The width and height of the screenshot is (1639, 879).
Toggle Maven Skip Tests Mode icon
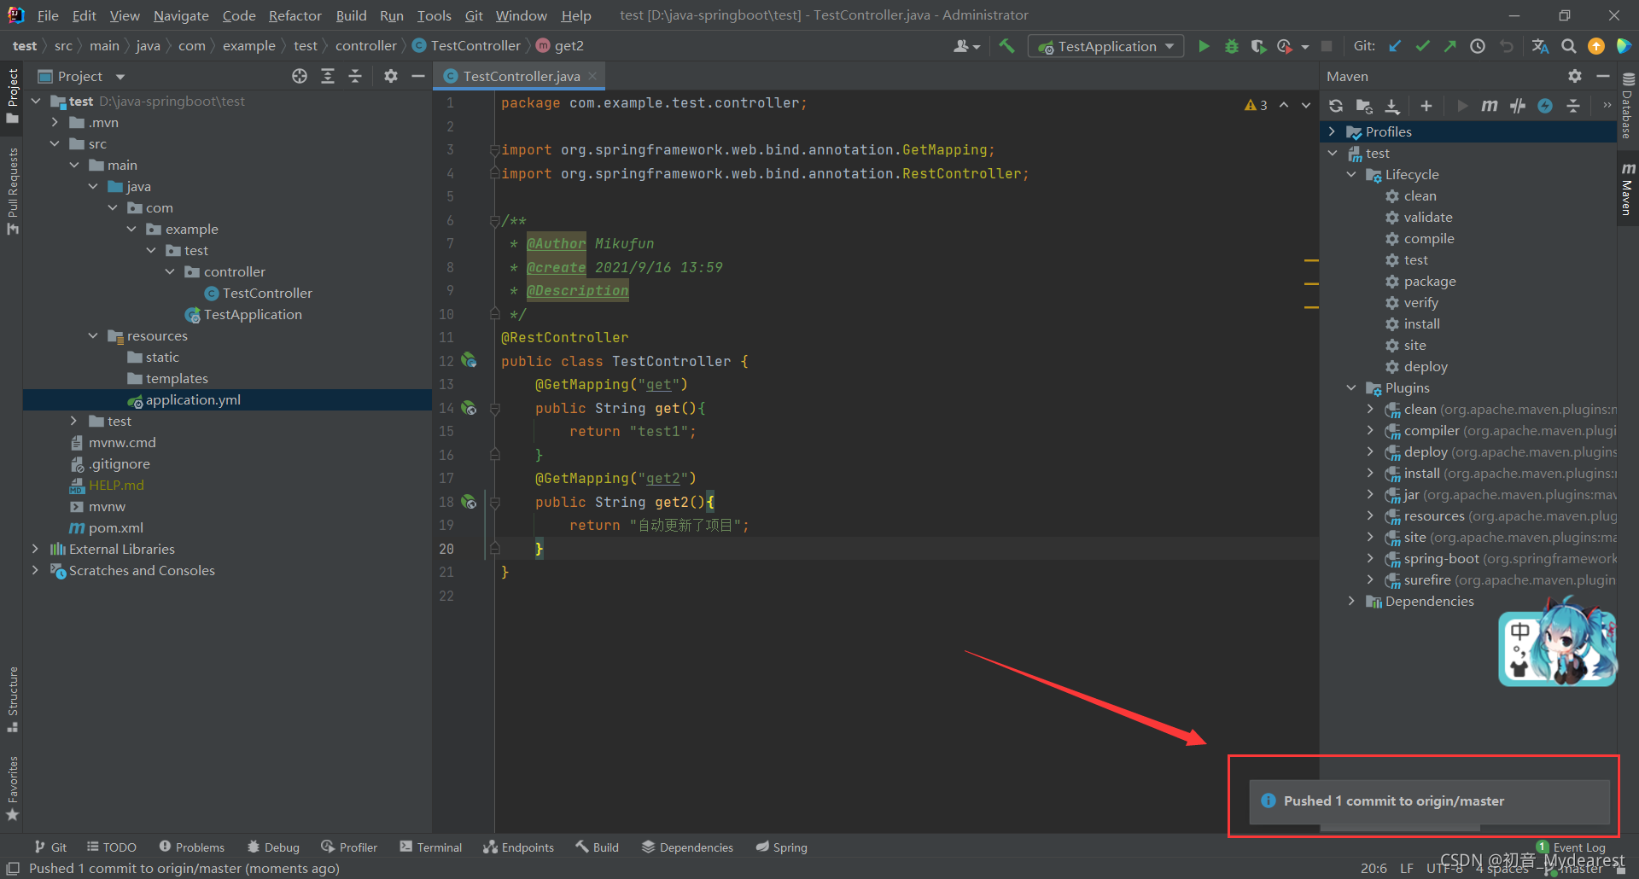pos(1545,106)
